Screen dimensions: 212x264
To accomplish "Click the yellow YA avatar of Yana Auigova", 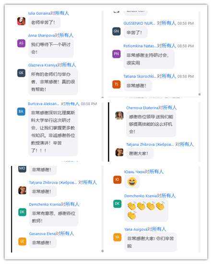I will point(118,237).
